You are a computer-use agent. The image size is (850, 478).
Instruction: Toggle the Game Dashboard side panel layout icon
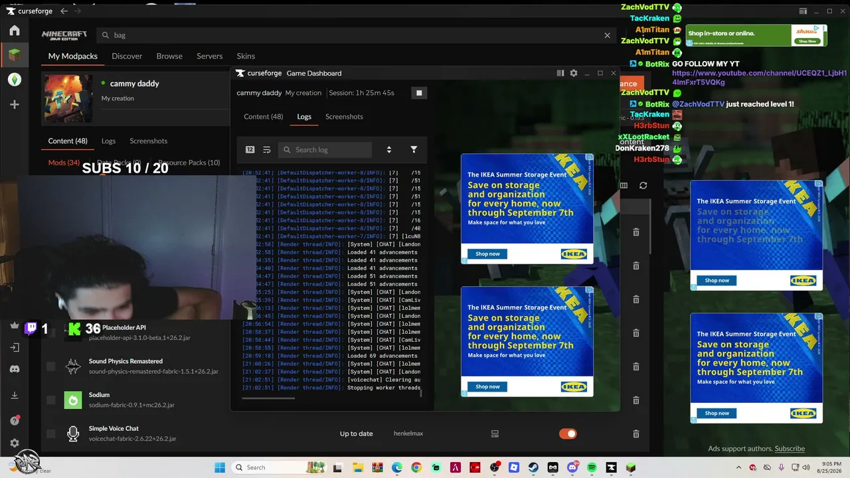point(560,73)
